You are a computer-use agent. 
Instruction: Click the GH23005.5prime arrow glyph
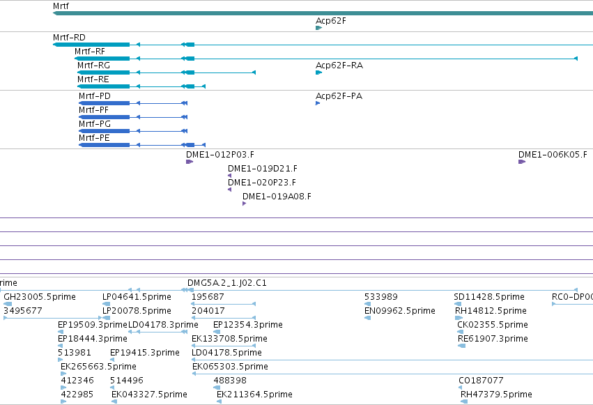point(8,304)
